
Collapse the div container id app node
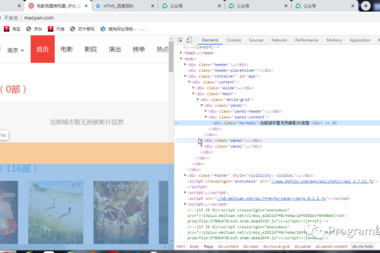(x=185, y=76)
